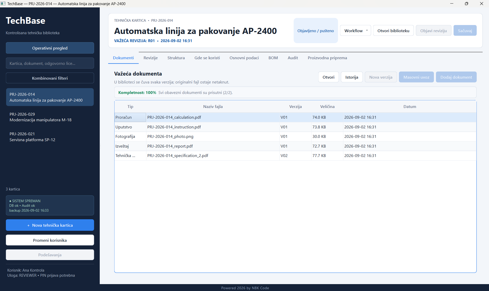Click the SISTEM SPREMAN status box
Image resolution: width=489 pixels, height=291 pixels.
pyautogui.click(x=50, y=205)
